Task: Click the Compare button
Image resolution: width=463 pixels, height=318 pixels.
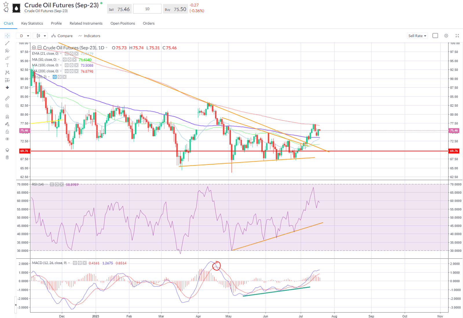Action: (62, 36)
